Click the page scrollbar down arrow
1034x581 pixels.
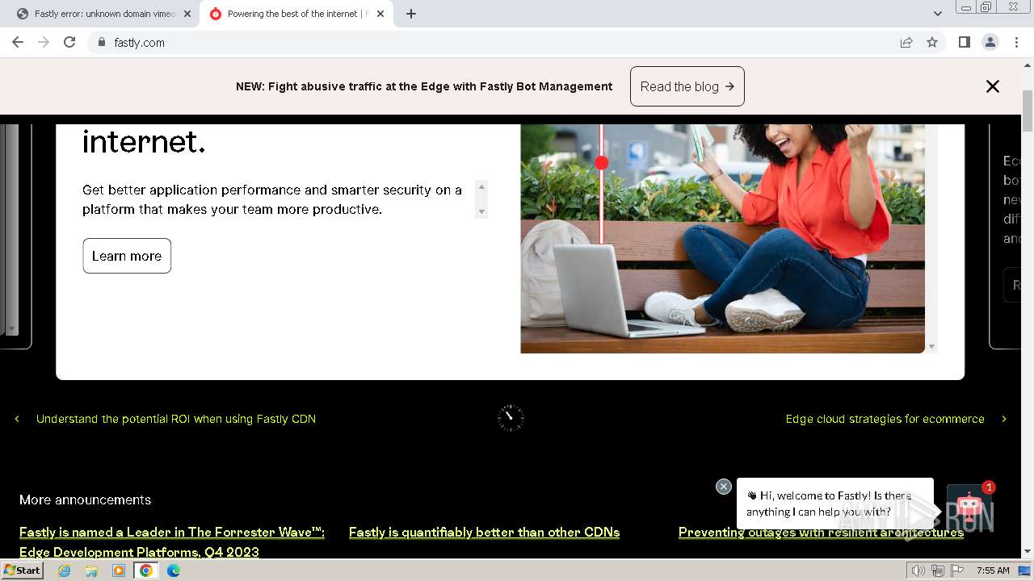pos(1028,552)
